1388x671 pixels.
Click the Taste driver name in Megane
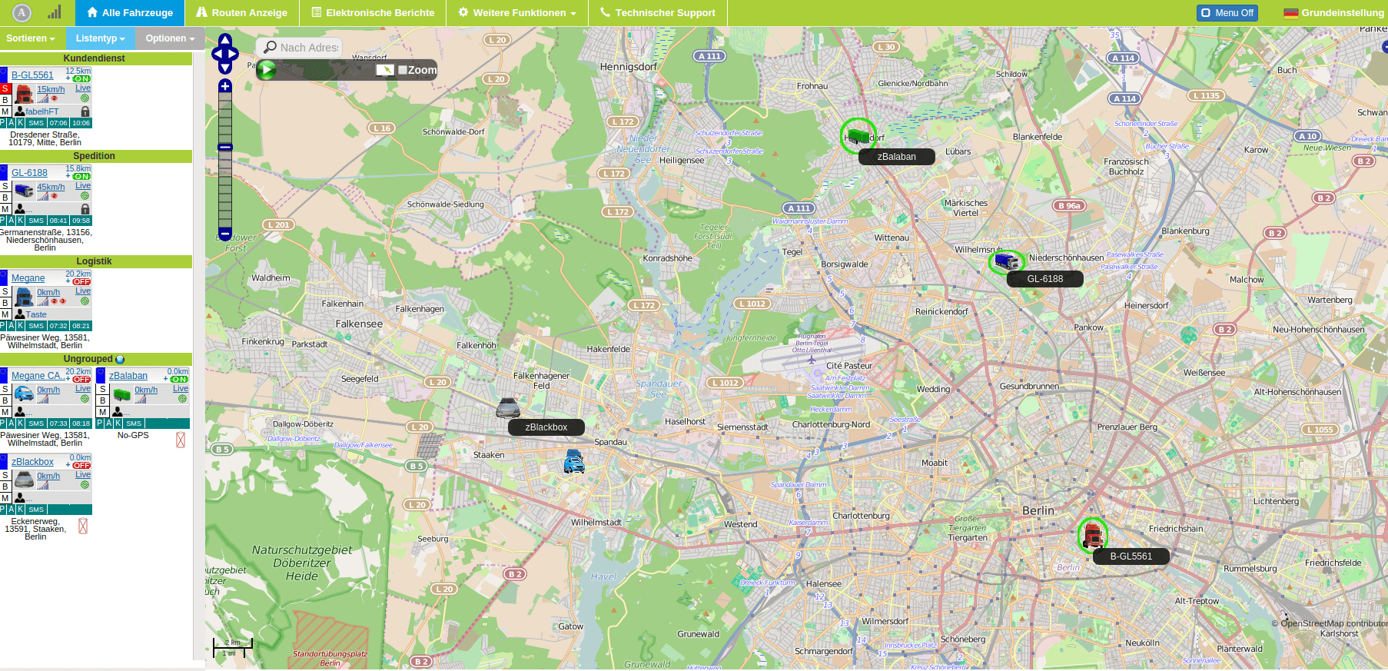pos(36,314)
